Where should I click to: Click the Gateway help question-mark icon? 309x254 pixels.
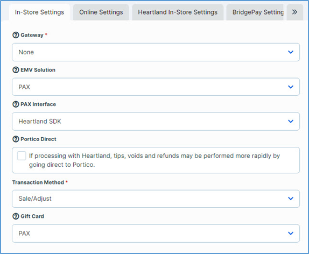[16, 35]
